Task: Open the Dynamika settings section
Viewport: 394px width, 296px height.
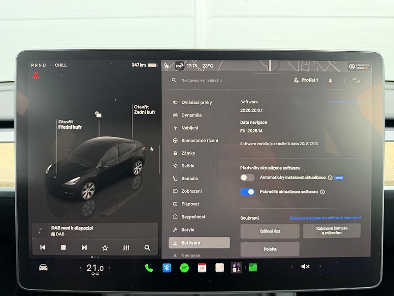Action: (187, 115)
